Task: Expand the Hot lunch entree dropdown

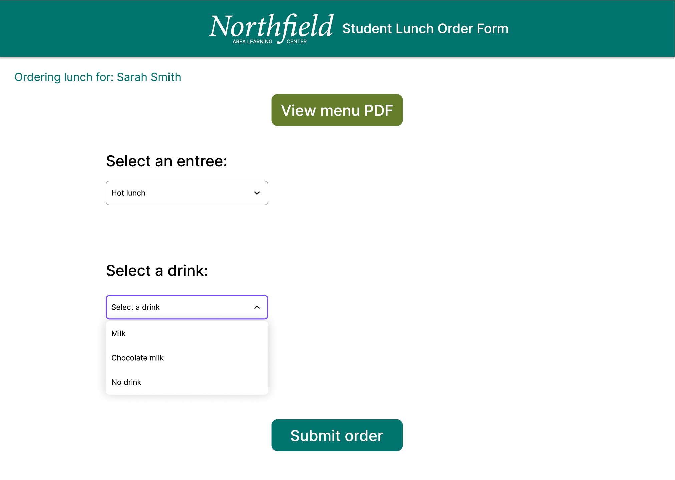Action: coord(187,193)
